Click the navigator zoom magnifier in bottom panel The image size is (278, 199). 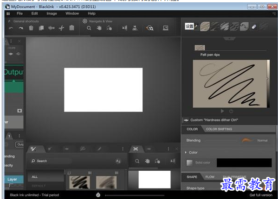pyautogui.click(x=137, y=161)
